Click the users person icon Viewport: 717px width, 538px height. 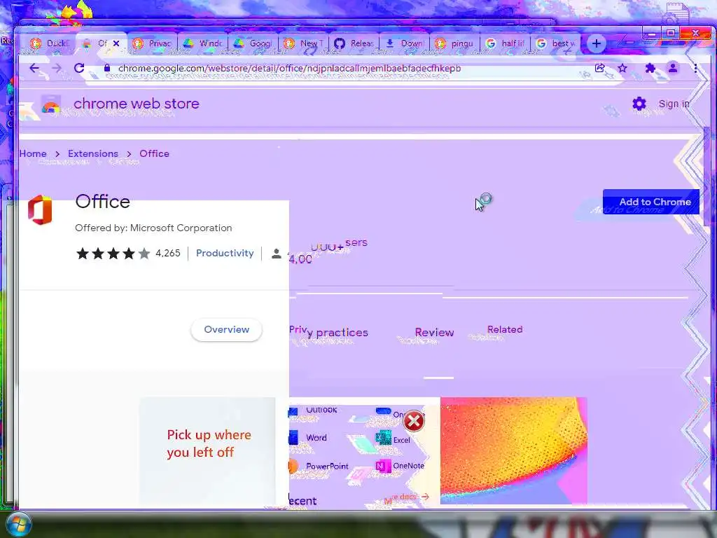(x=276, y=254)
